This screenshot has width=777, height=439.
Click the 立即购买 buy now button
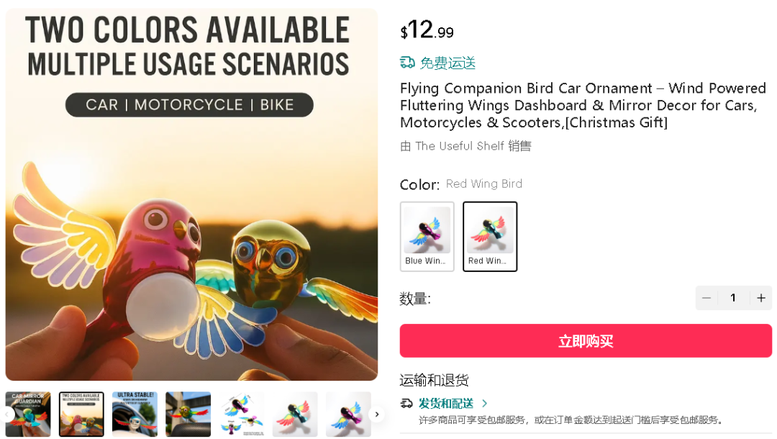pyautogui.click(x=586, y=341)
